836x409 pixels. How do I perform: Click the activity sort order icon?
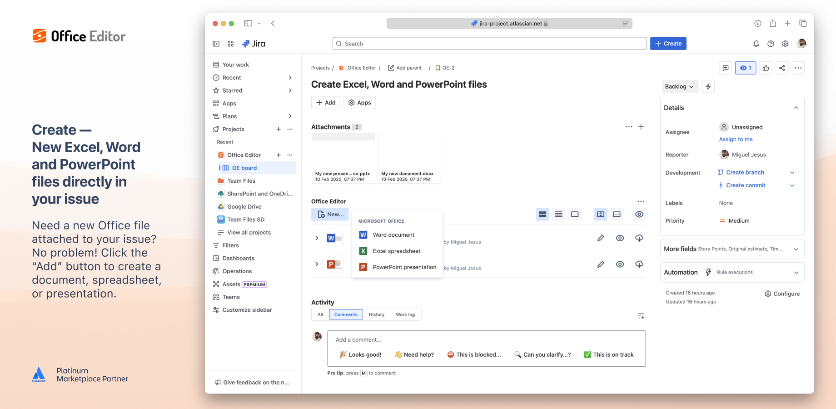tap(641, 316)
